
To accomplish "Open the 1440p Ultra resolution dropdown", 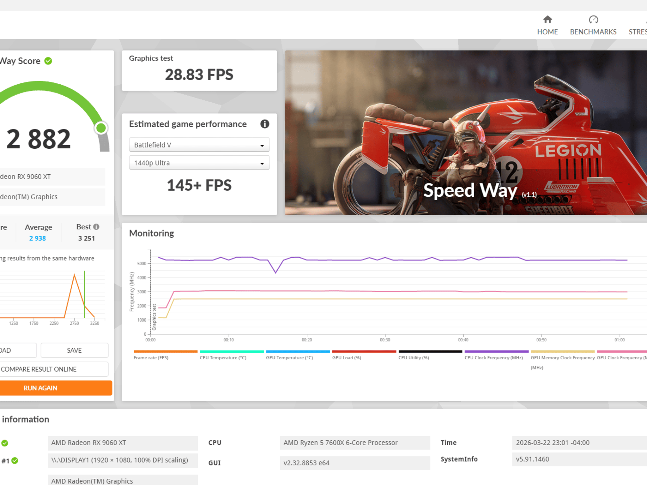I will click(x=199, y=163).
